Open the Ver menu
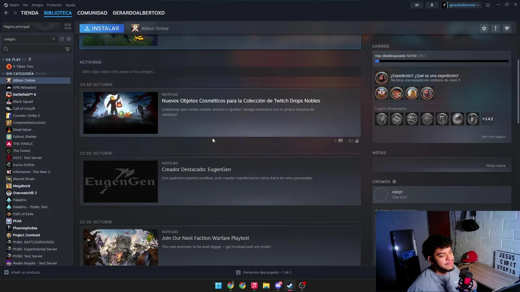This screenshot has width=520, height=292. [x=25, y=5]
